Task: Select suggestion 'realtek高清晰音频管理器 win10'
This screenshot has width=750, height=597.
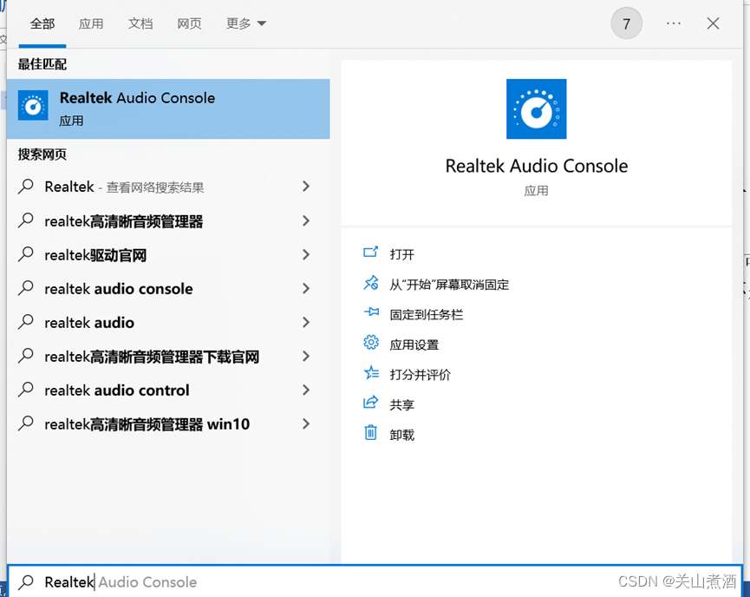Action: click(147, 424)
